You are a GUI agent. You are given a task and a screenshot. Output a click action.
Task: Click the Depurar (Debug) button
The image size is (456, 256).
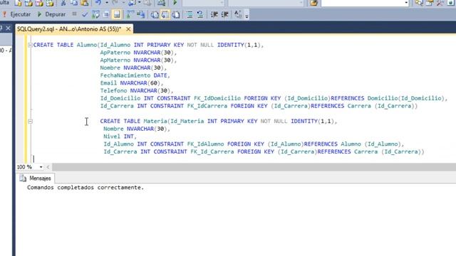pyautogui.click(x=51, y=14)
